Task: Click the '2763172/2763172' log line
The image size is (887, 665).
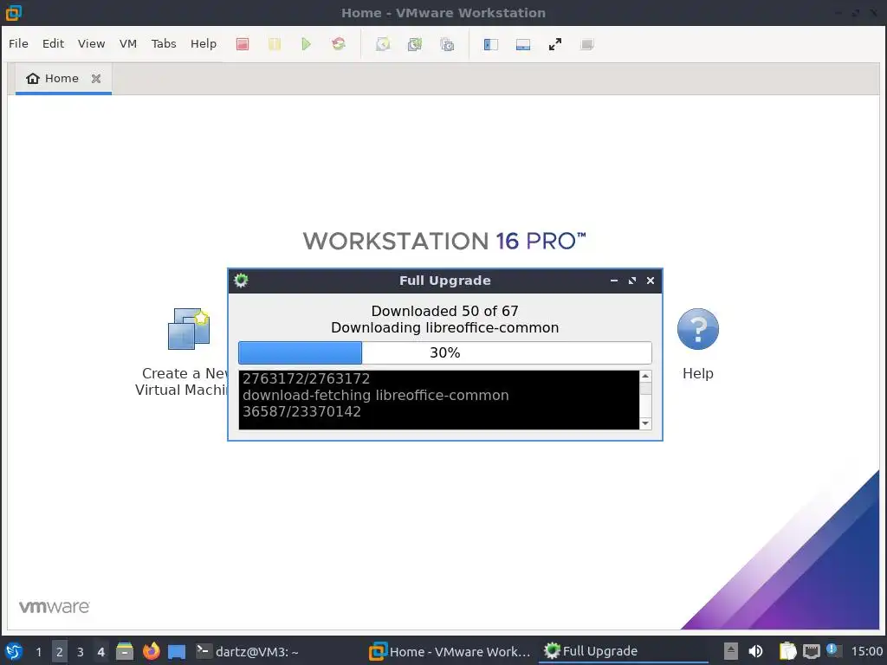Action: (x=306, y=379)
